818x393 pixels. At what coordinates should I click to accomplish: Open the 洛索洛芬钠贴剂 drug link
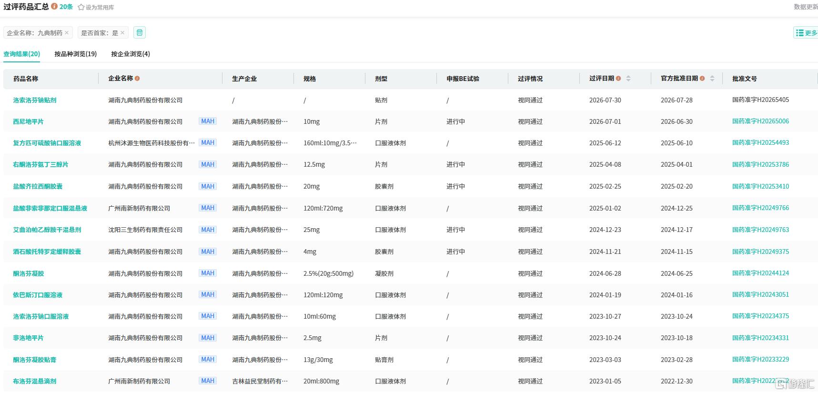click(35, 100)
